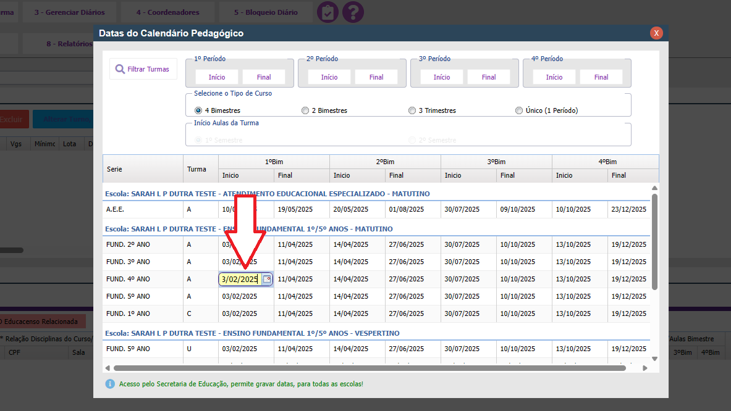
Task: Edit the FUND. 4º ANO start date
Action: 240,280
